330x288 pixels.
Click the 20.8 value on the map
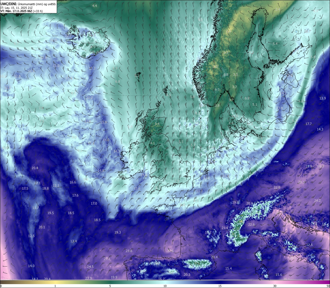(x=250, y=204)
